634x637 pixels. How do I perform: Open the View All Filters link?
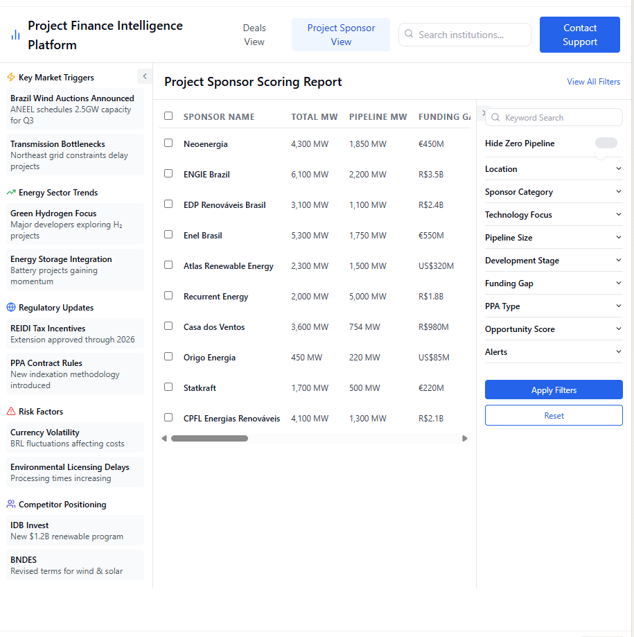pos(593,82)
